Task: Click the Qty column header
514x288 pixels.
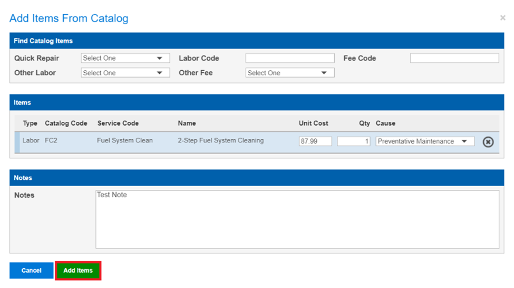Action: [x=364, y=123]
